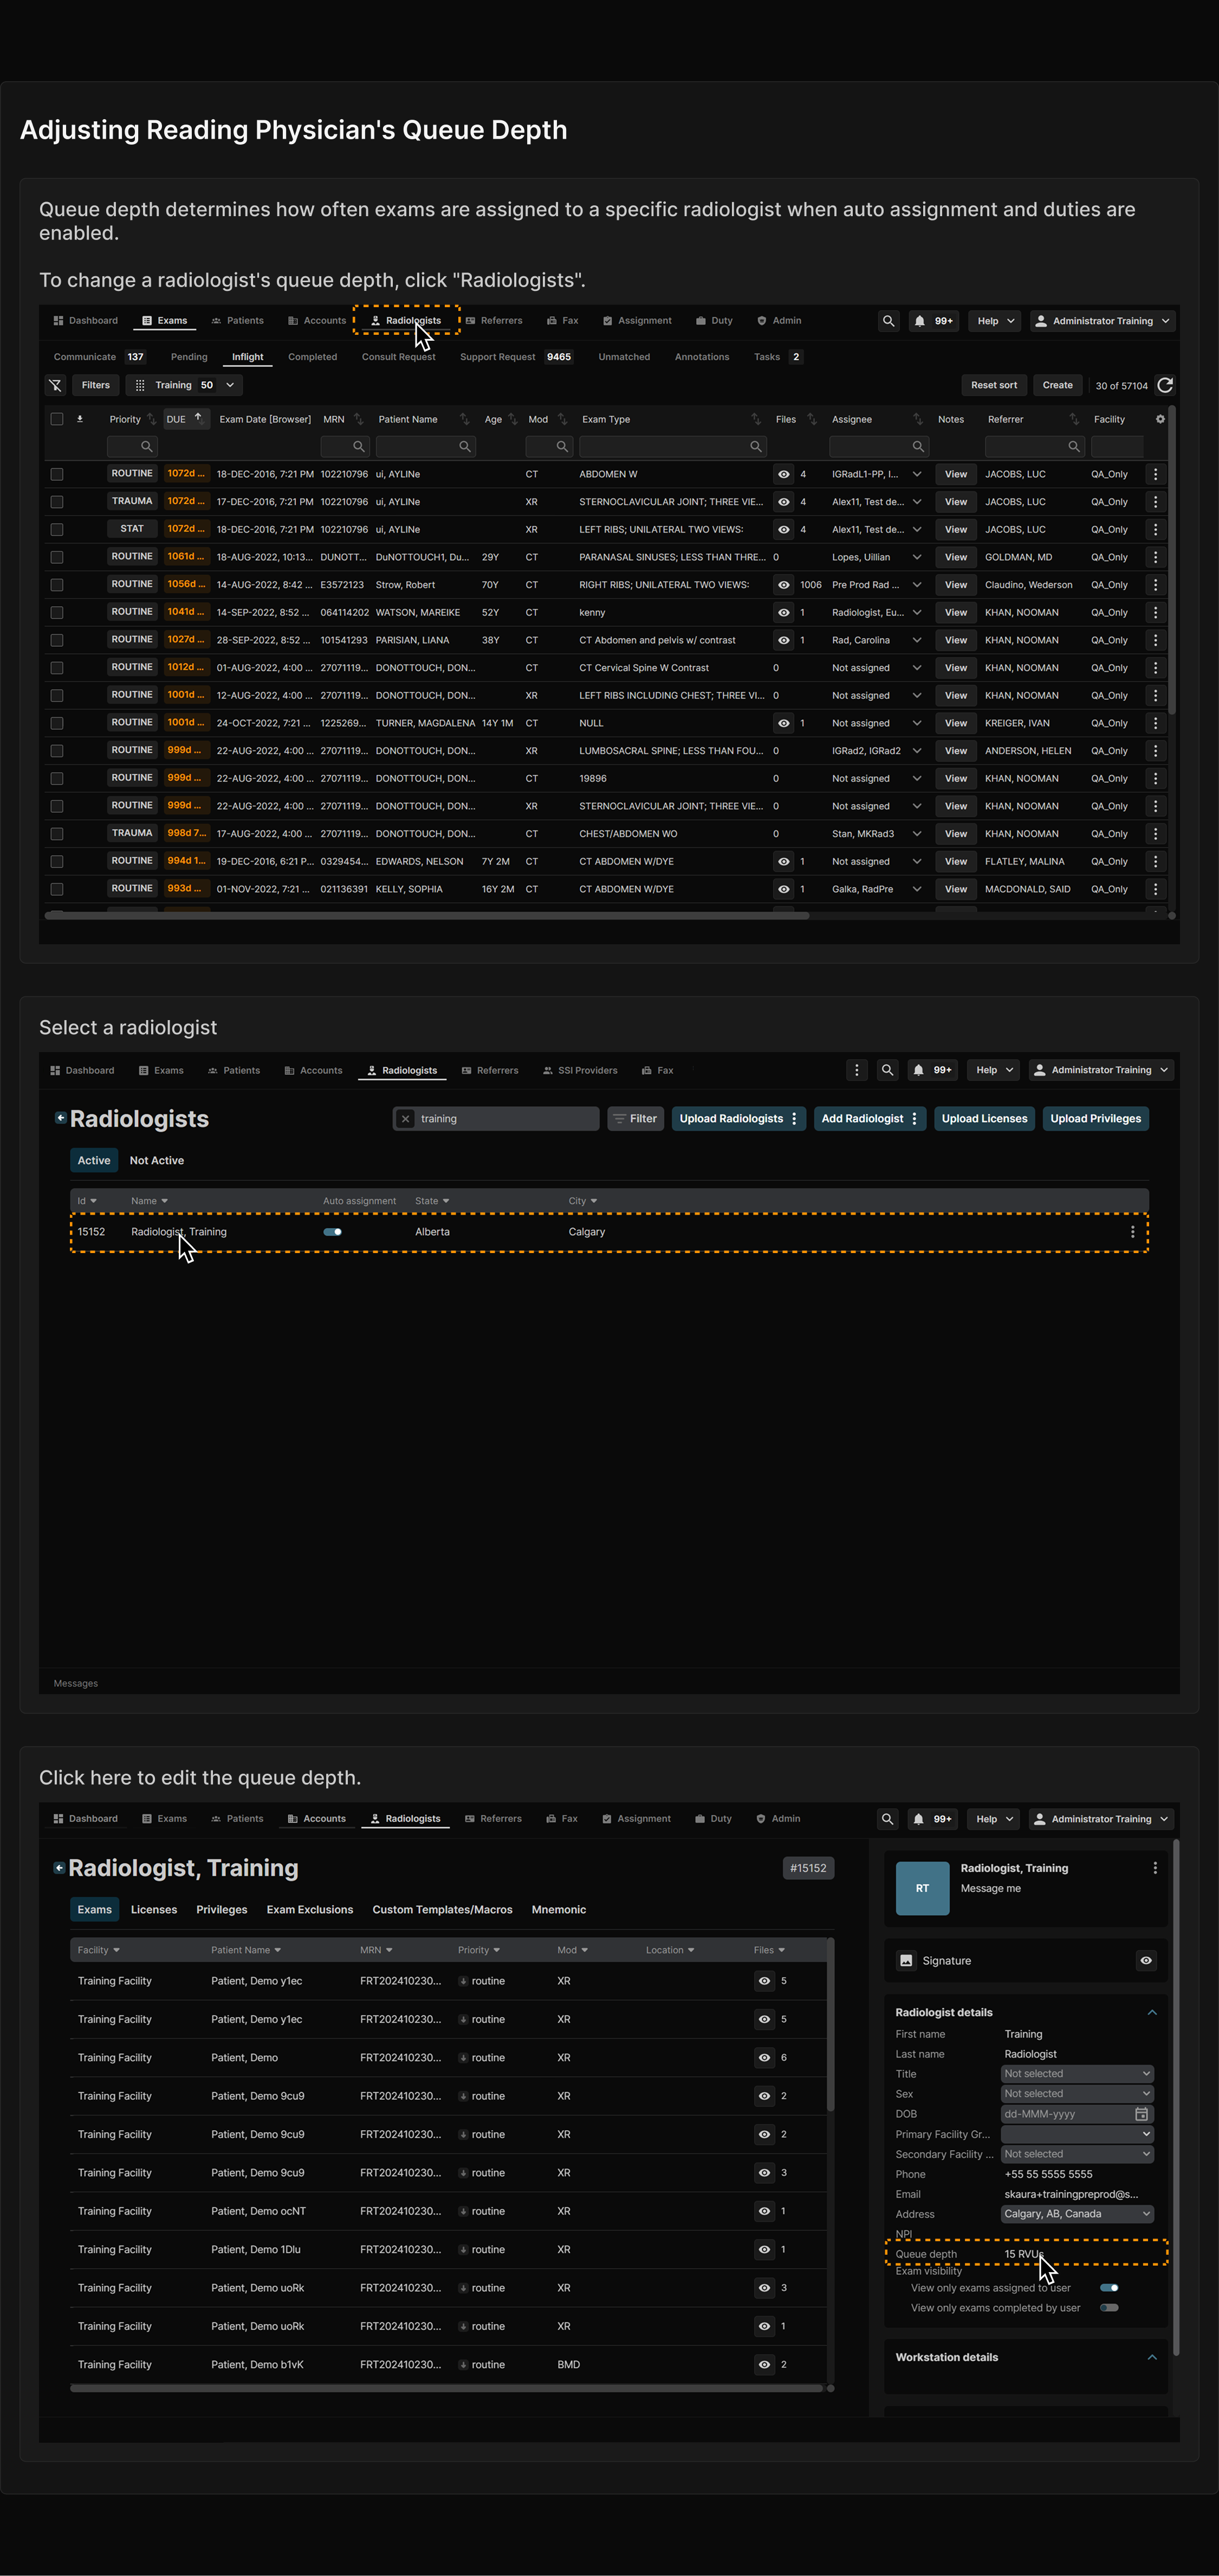Click the Reset sort button
This screenshot has height=2576, width=1219.
coord(994,385)
